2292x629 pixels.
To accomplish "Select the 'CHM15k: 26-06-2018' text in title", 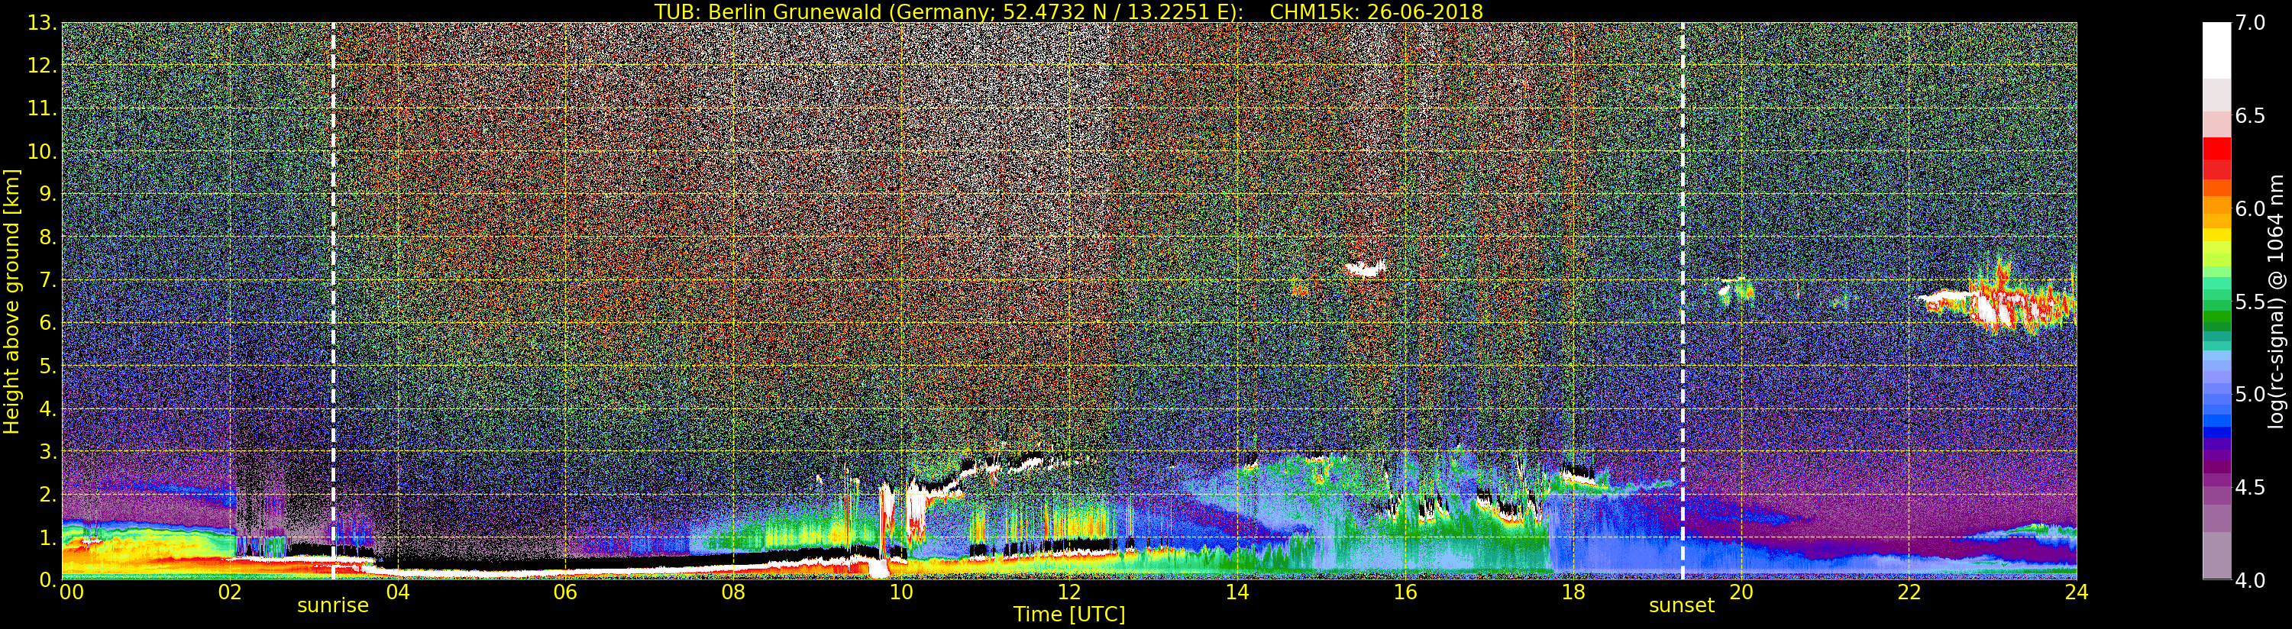I will coord(1376,11).
